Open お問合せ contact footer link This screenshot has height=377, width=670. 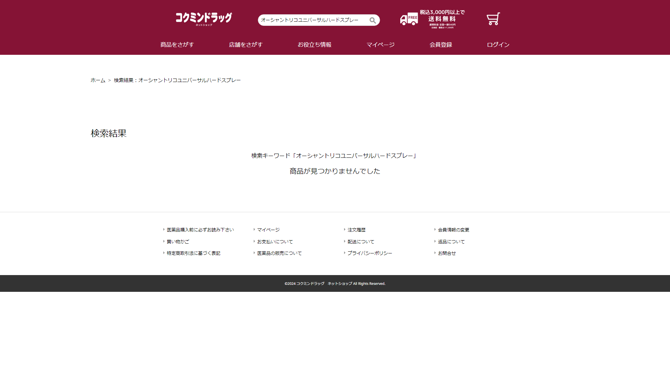click(x=447, y=253)
